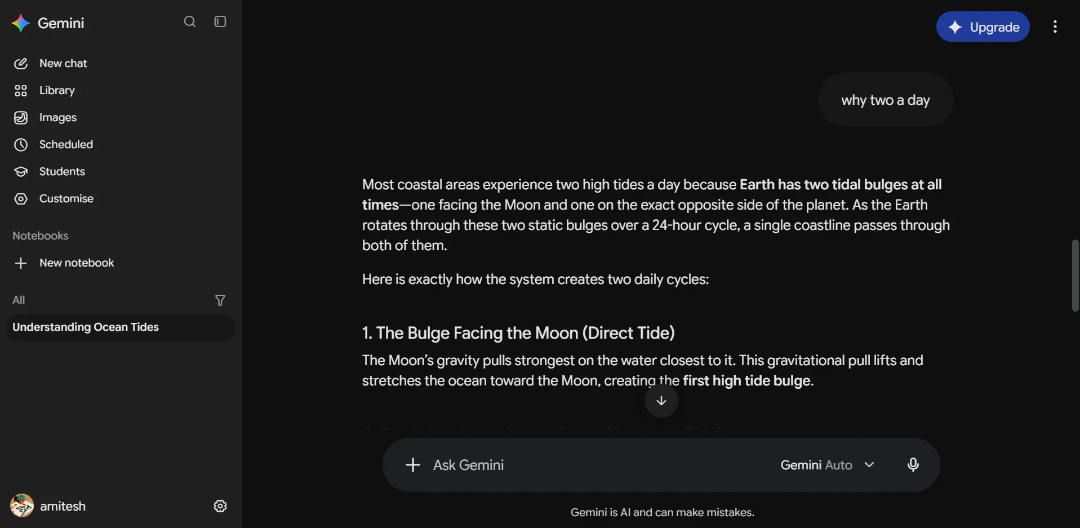Click 'Here is exactly how the system' sentence
The image size is (1080, 528).
(x=535, y=279)
